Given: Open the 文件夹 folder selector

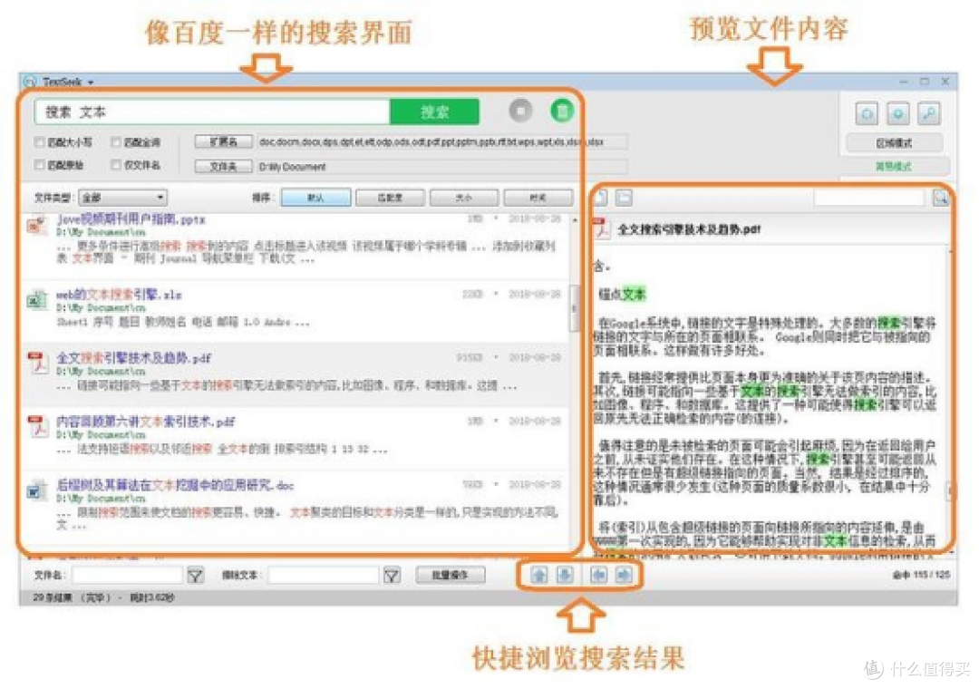Looking at the screenshot, I should (223, 166).
